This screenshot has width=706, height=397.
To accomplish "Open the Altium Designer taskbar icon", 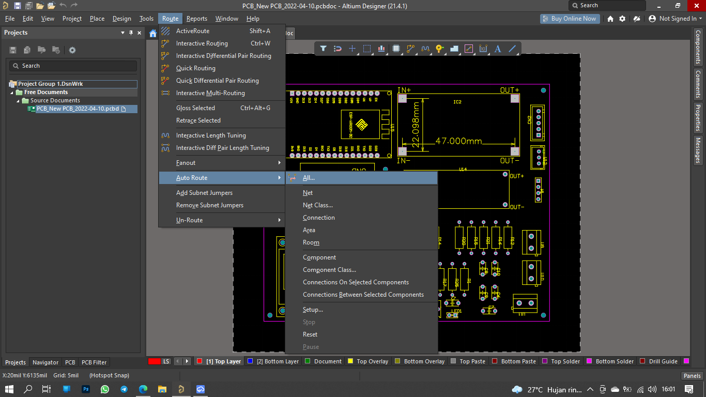I will 181,389.
